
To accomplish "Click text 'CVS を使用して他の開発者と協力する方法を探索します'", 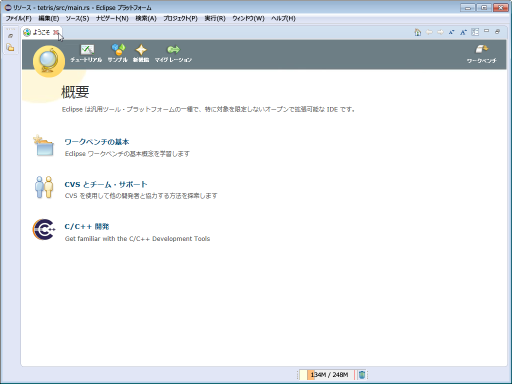I will pyautogui.click(x=141, y=195).
